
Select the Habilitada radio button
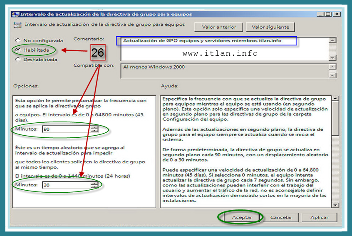pyautogui.click(x=18, y=50)
